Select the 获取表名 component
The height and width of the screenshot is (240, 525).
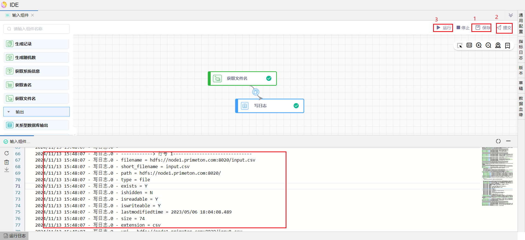click(36, 85)
